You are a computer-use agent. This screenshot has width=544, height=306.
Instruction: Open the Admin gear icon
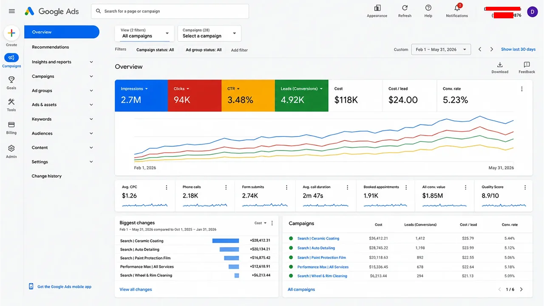coord(11,148)
